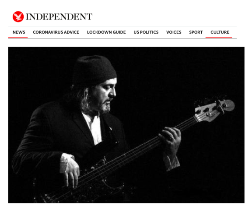The height and width of the screenshot is (209, 252).
Task: Click the INDEPENDENT wordmark to go home
Action: [x=59, y=17]
